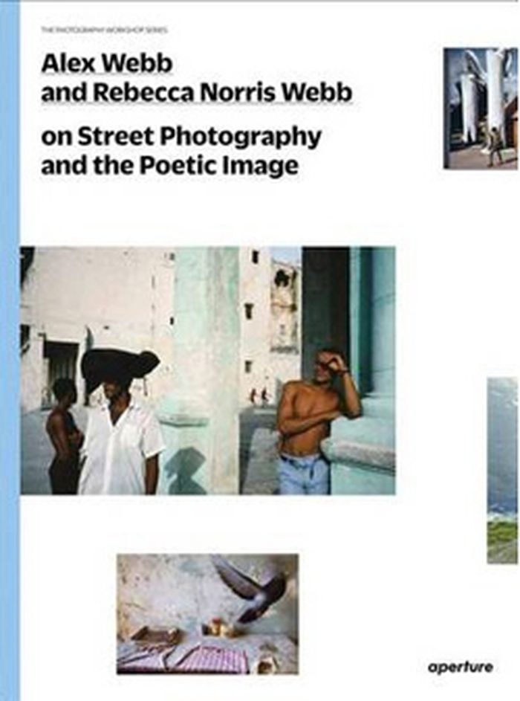The height and width of the screenshot is (701, 520).
Task: Click the 'on Street Photography' title line
Action: point(181,138)
